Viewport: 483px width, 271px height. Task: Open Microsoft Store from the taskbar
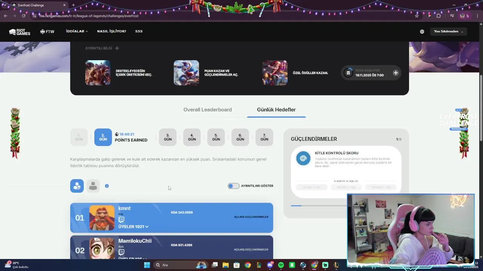237,265
